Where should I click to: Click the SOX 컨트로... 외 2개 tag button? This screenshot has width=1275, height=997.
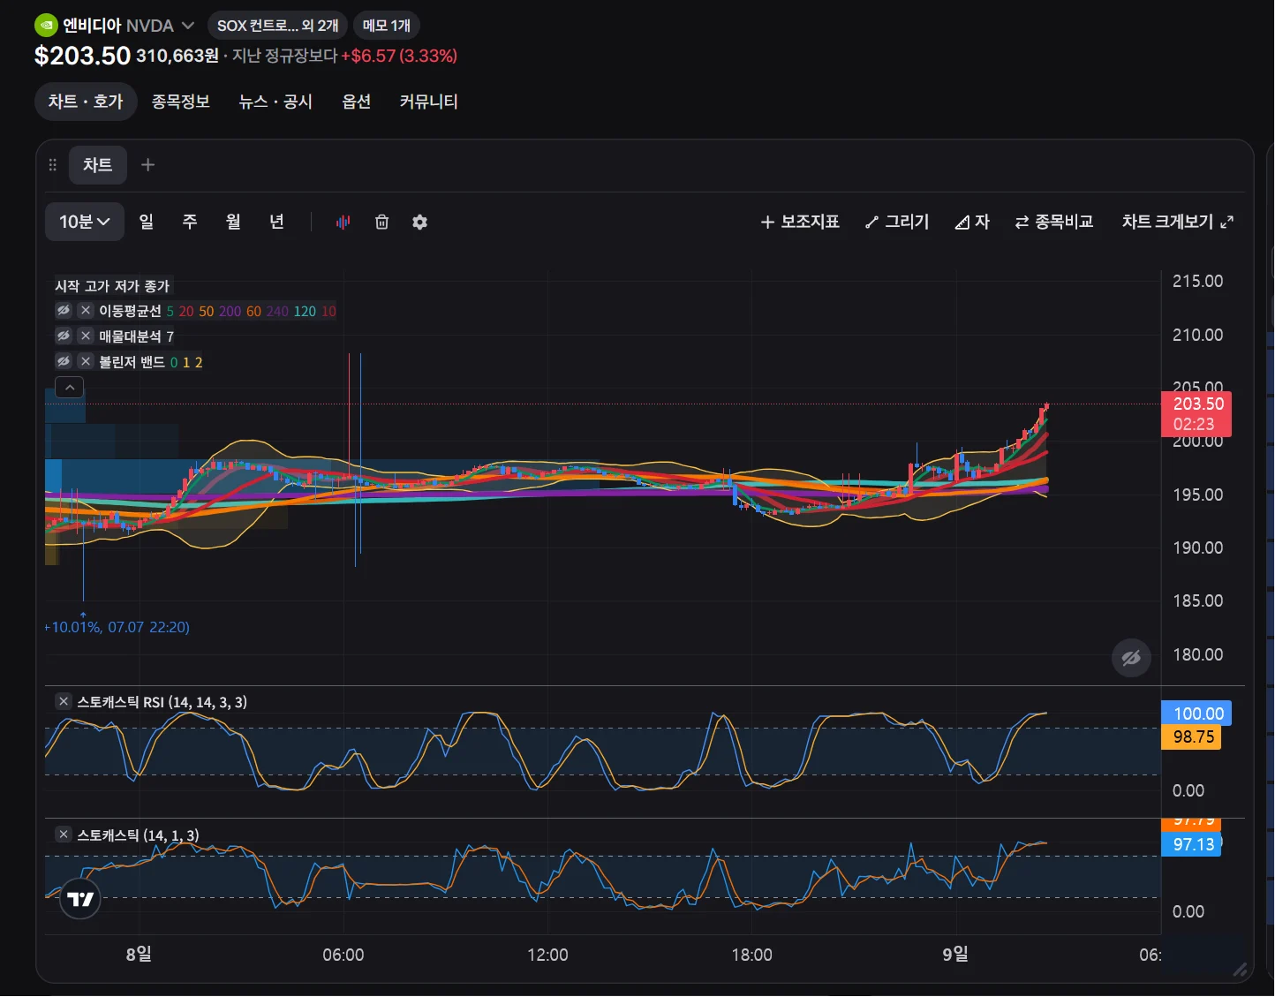click(x=278, y=26)
